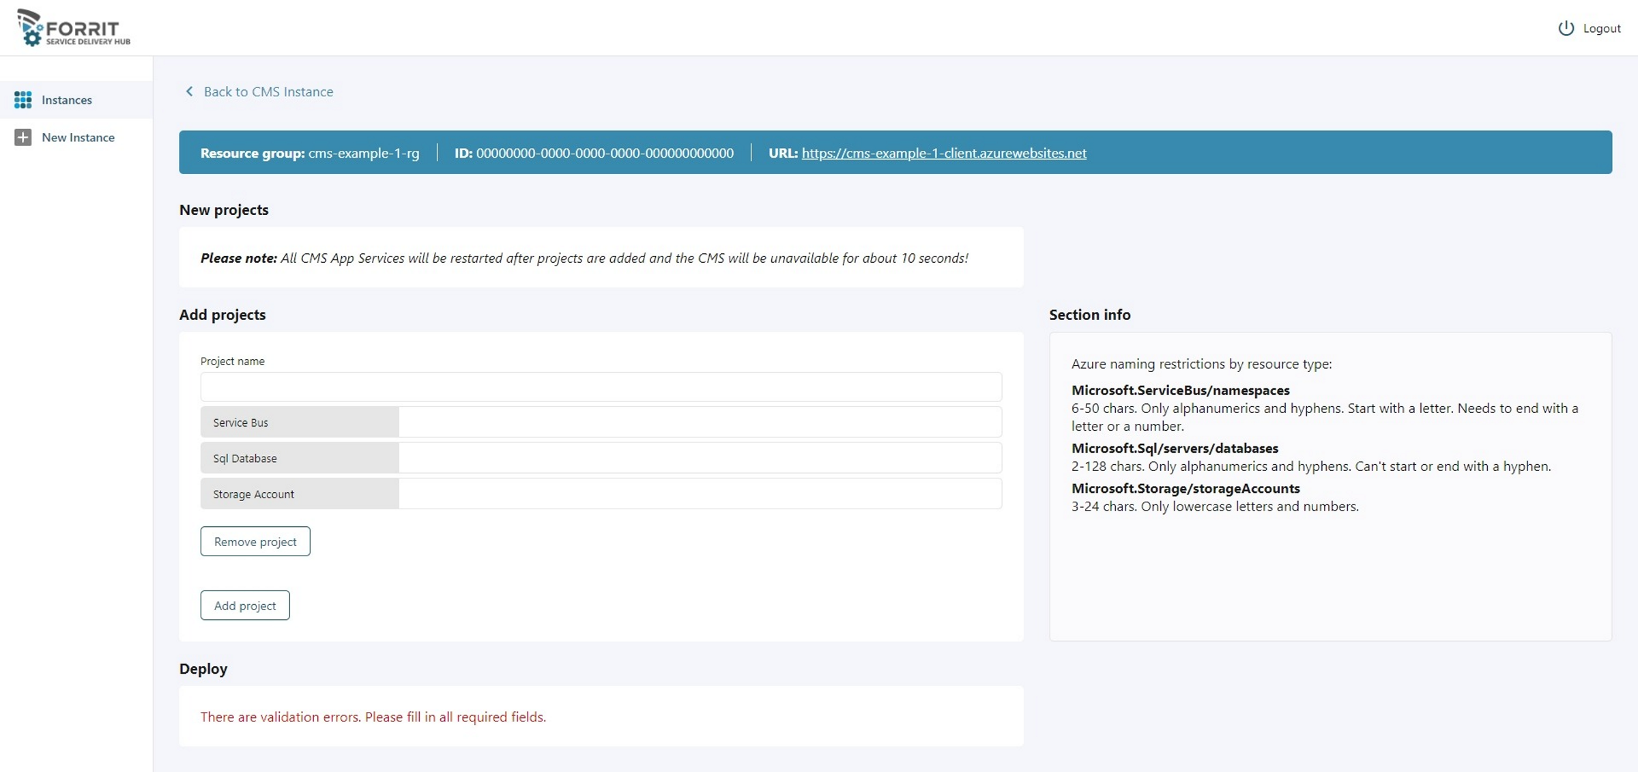Screen dimensions: 1638x772
Task: Click the back chevron arrow icon
Action: tap(189, 91)
